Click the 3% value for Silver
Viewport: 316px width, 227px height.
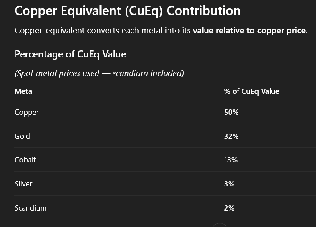click(229, 184)
